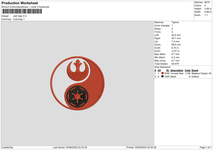Click the Machine value 'Tajima'
Image resolution: width=213 pixels, height=150 pixels.
pyautogui.click(x=175, y=22)
